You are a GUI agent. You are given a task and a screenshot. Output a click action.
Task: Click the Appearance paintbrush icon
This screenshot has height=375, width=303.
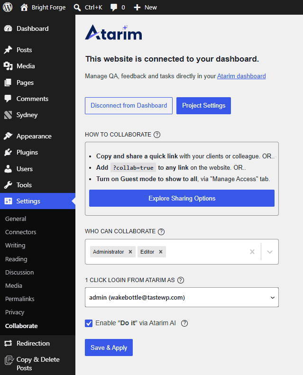[x=8, y=136]
